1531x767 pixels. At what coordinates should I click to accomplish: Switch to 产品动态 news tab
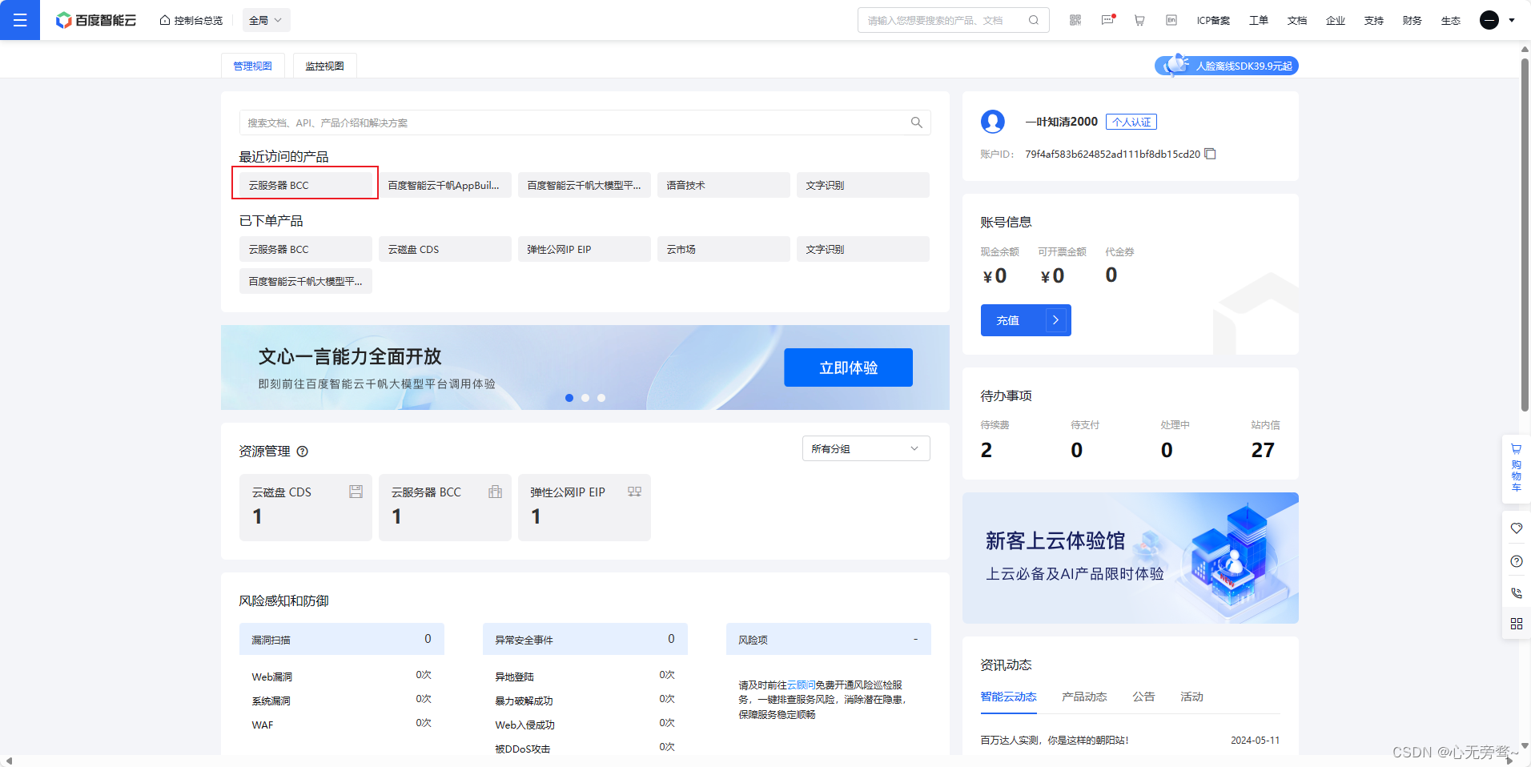(1084, 697)
